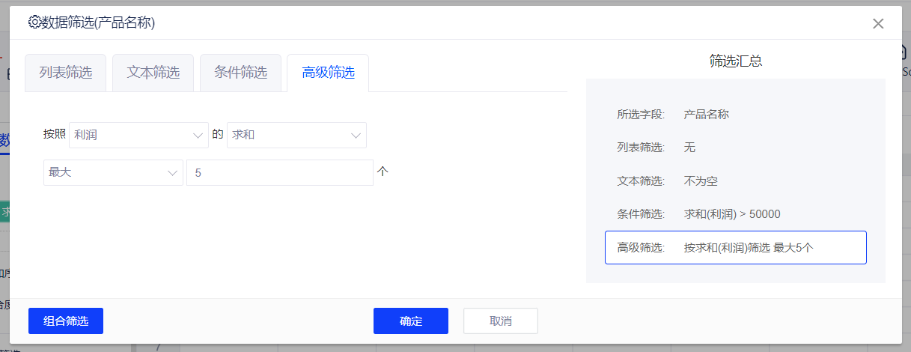Select the 高级筛选 summary row

[x=735, y=248]
